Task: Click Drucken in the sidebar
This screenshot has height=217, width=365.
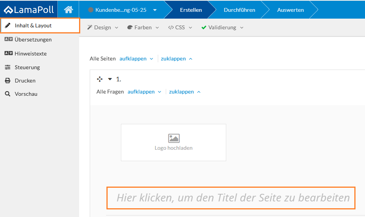Action: pyautogui.click(x=25, y=81)
